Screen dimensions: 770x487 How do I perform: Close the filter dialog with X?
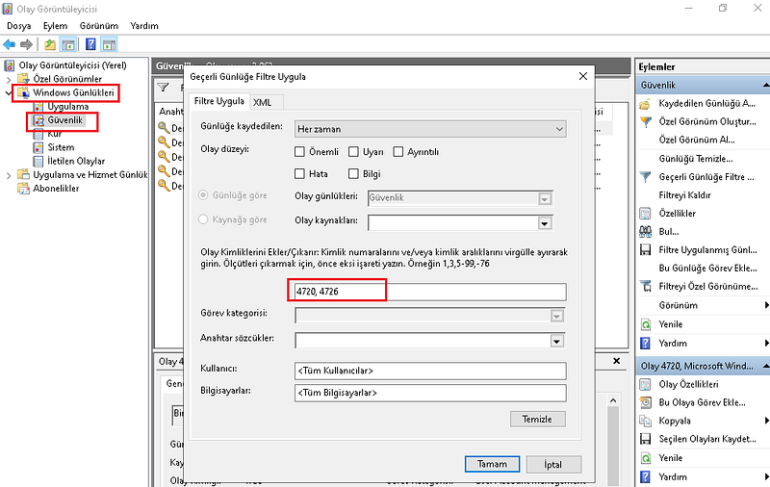(583, 76)
